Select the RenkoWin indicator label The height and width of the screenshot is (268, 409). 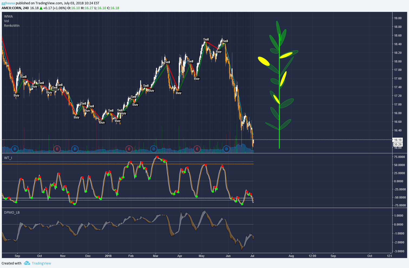12,26
